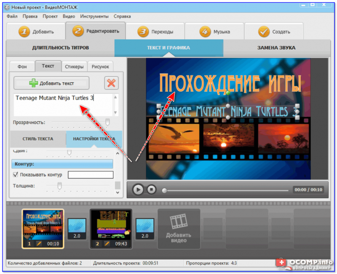Screen dimensions: 337x274
Task: Click the Контур section header
Action: tap(62, 164)
